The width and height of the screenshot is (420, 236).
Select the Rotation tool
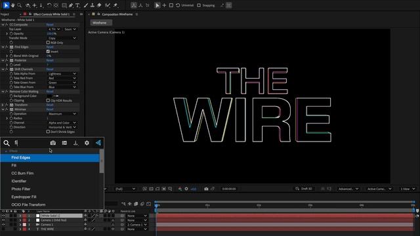pos(49,5)
